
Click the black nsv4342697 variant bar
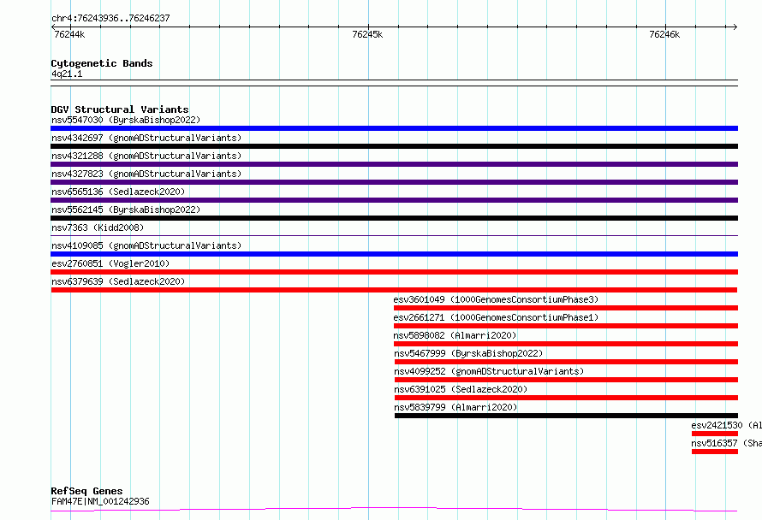coord(394,146)
